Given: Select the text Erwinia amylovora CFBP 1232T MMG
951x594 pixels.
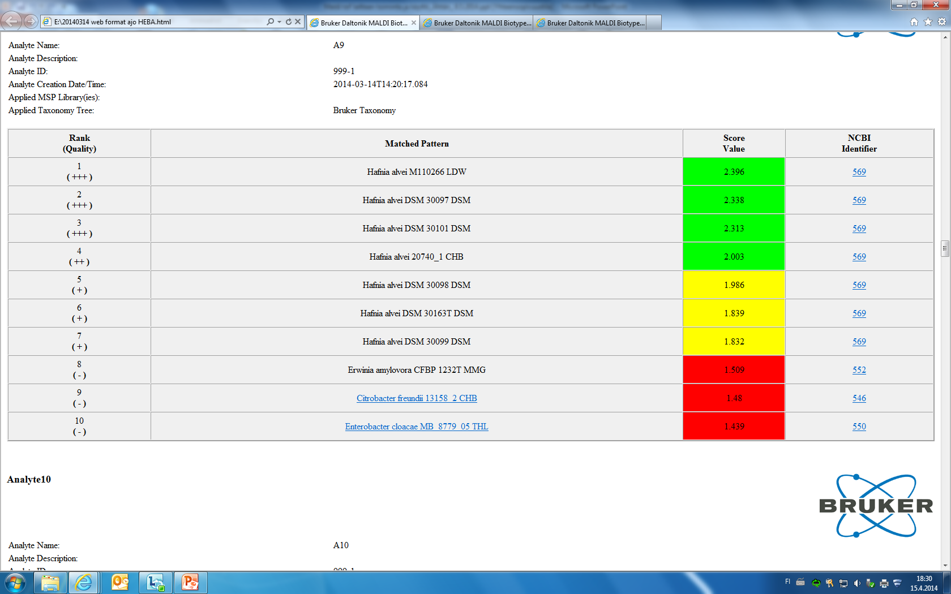Looking at the screenshot, I should [x=417, y=370].
